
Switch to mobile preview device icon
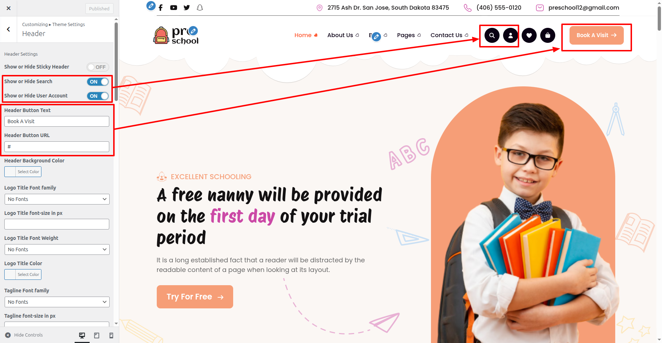[111, 336]
